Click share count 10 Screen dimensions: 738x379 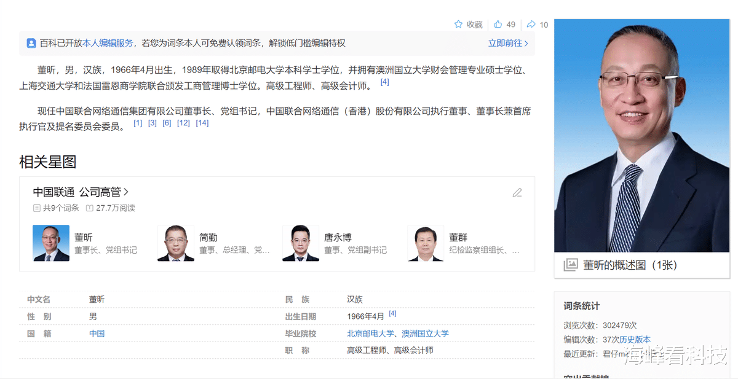[544, 25]
